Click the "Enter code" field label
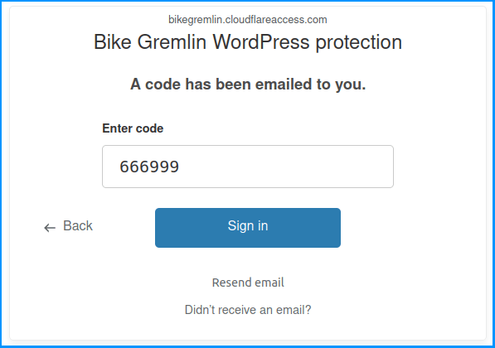 (133, 128)
